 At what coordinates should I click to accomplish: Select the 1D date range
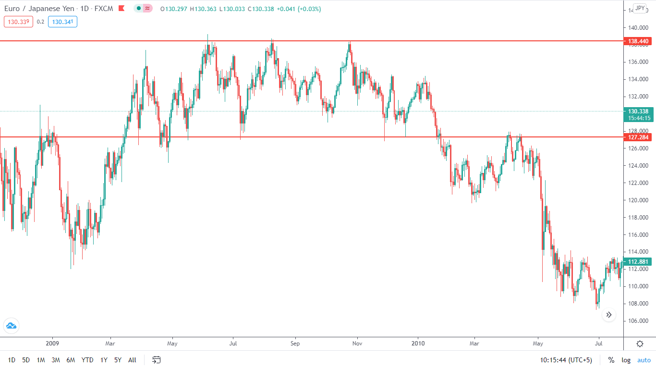[x=12, y=360]
